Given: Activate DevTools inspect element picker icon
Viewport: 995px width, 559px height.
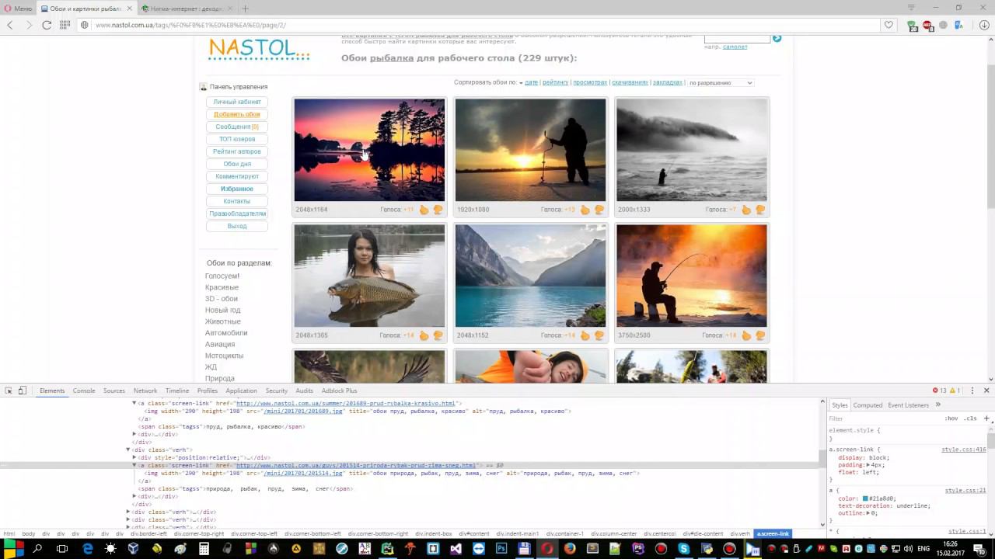Looking at the screenshot, I should point(8,391).
